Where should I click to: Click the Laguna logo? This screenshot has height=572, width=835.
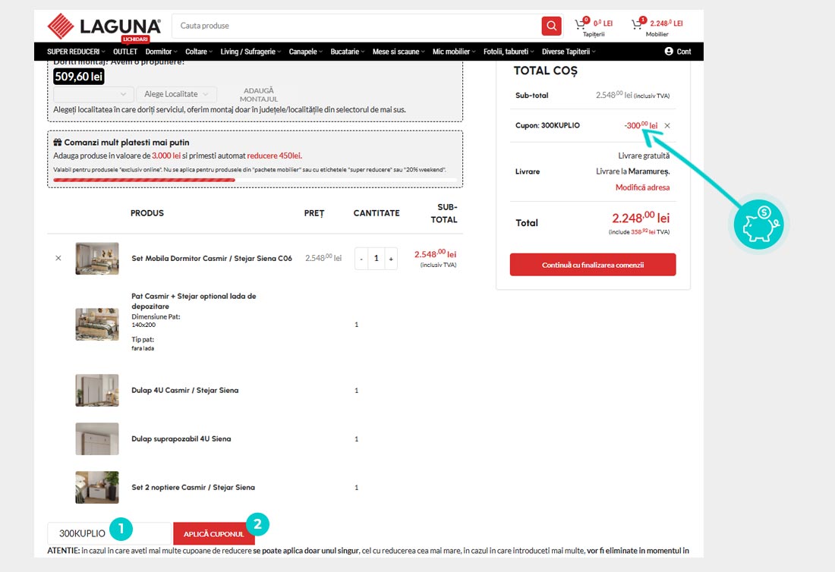click(104, 26)
